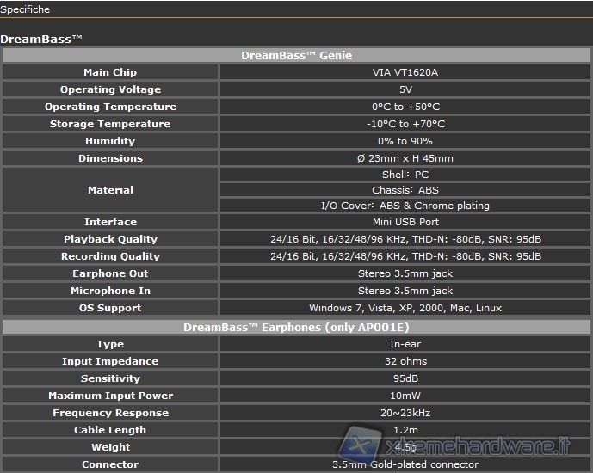
Task: Click the '1.2m' value
Action: (x=405, y=430)
